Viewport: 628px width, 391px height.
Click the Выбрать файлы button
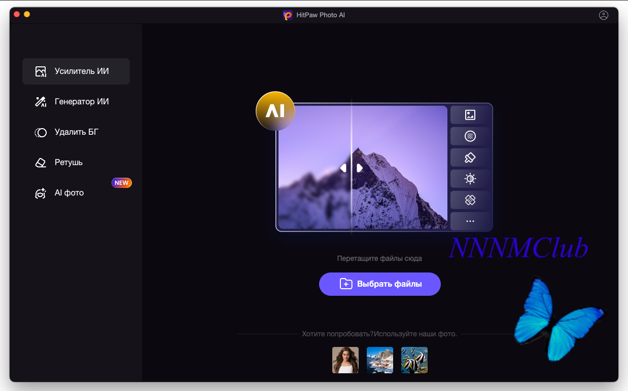pos(379,284)
